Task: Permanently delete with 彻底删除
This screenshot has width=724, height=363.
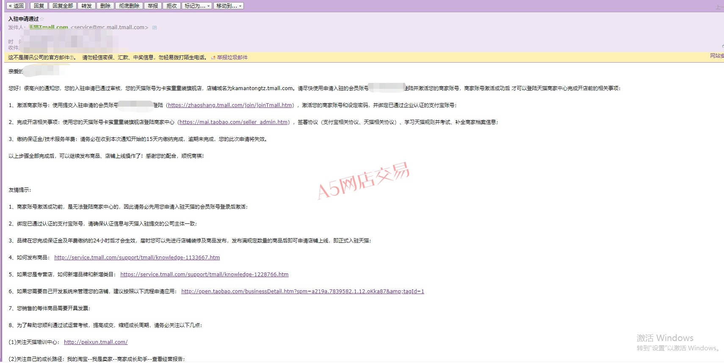Action: [x=129, y=6]
